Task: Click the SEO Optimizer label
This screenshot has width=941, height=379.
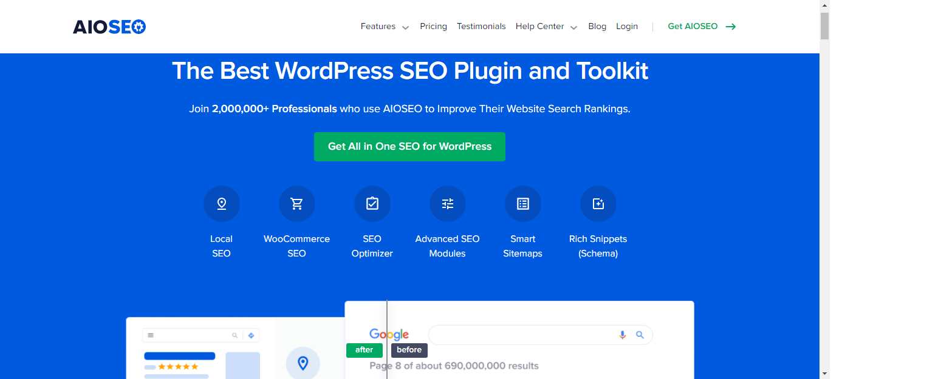Action: tap(372, 246)
